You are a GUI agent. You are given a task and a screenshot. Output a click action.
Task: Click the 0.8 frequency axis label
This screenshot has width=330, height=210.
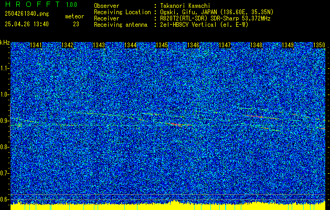click(x=4, y=147)
